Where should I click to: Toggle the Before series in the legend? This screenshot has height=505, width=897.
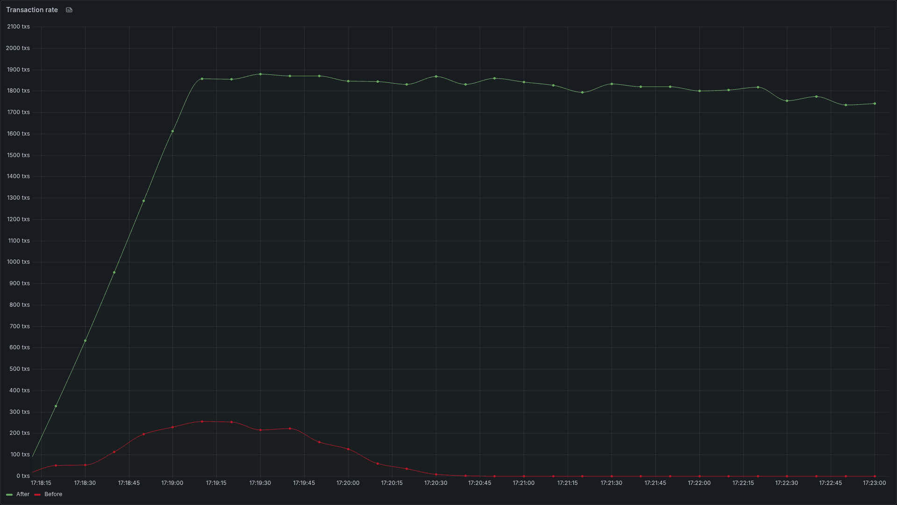coord(53,494)
